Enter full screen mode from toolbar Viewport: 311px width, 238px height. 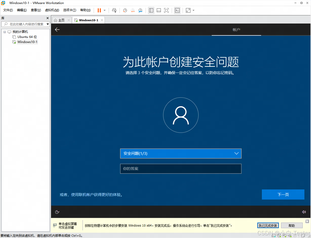pos(166,10)
